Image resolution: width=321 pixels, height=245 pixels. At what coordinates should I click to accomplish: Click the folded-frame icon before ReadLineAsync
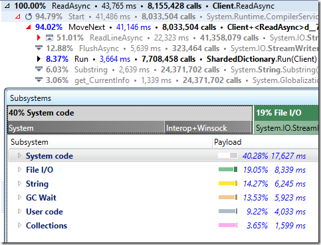49,38
